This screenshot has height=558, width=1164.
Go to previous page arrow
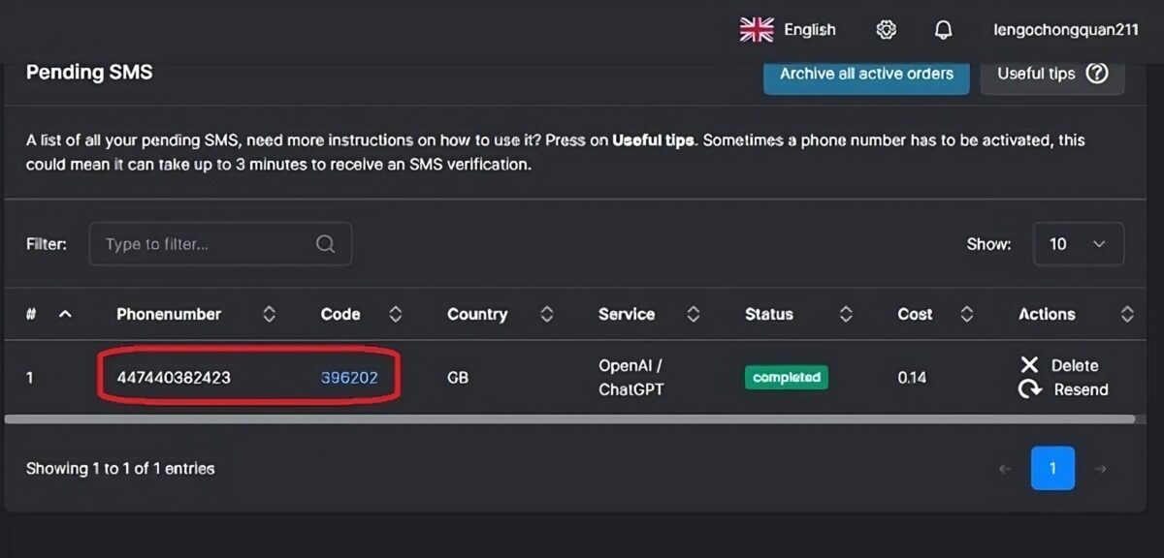(x=1005, y=469)
